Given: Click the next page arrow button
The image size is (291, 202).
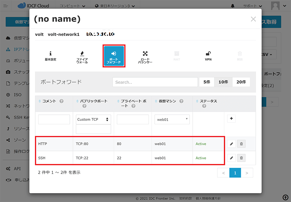Looking at the screenshot, I should pos(247,173).
